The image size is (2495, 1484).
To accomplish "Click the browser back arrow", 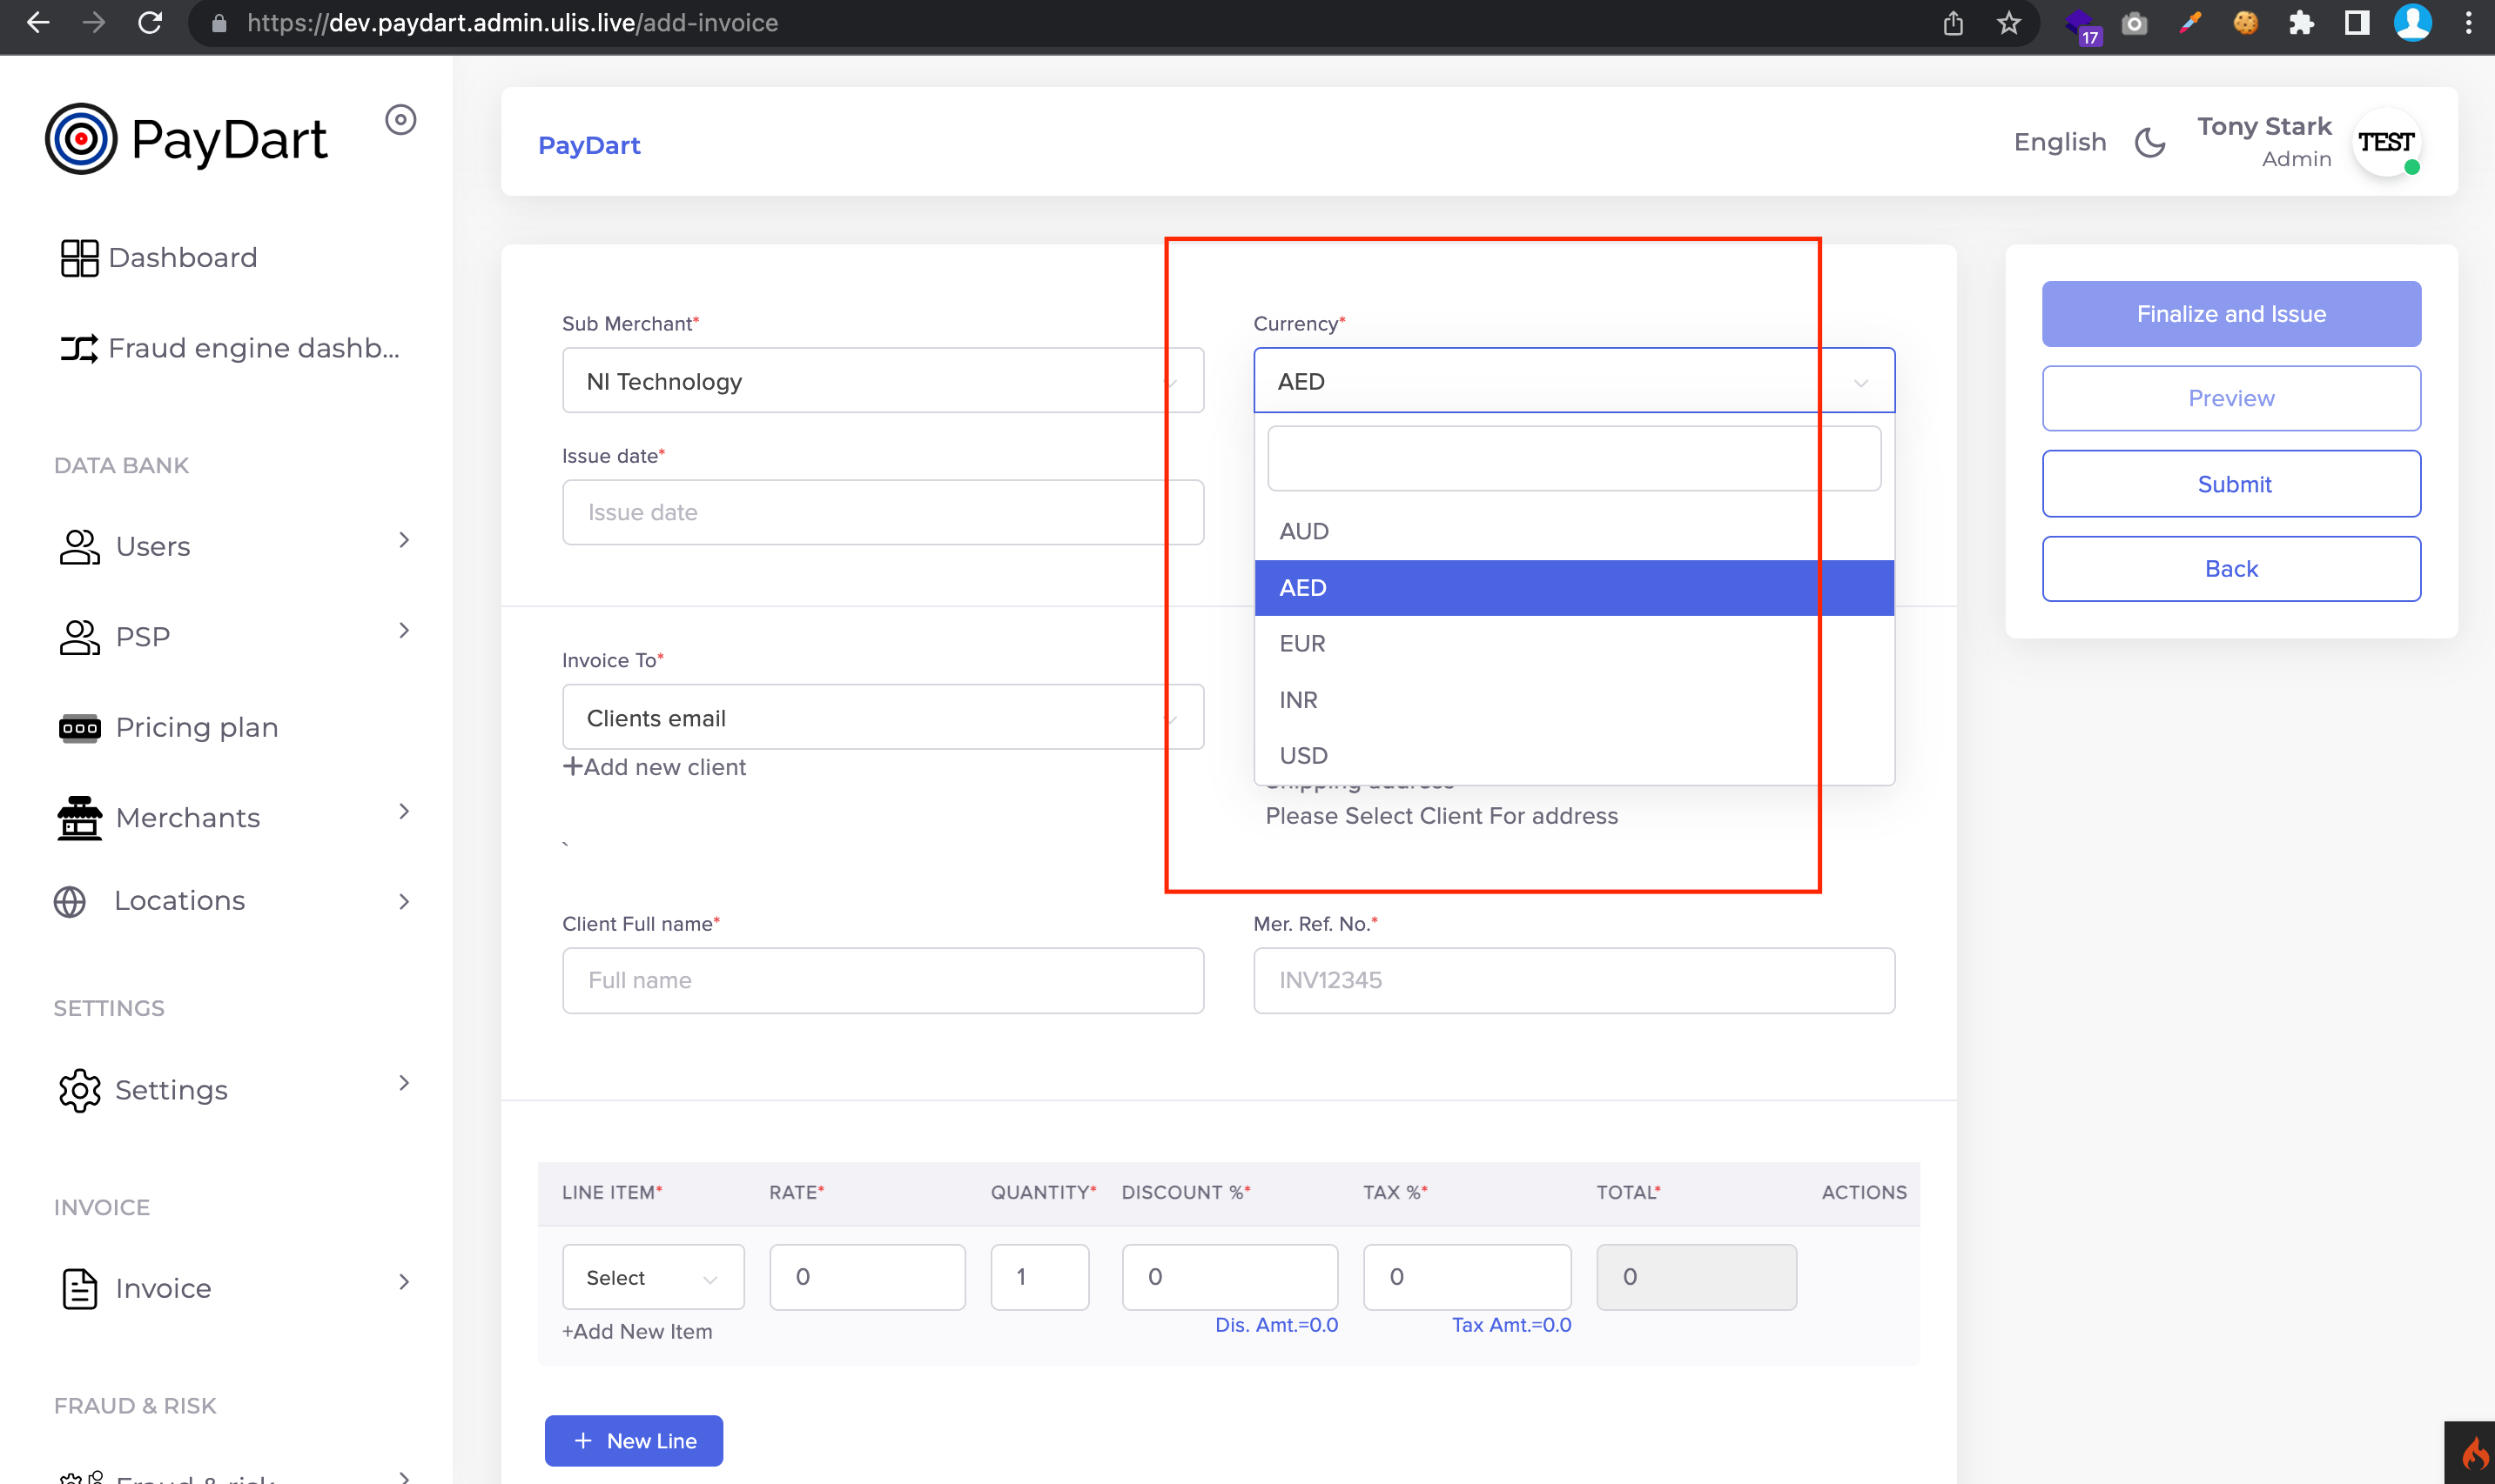I will coord(38,22).
